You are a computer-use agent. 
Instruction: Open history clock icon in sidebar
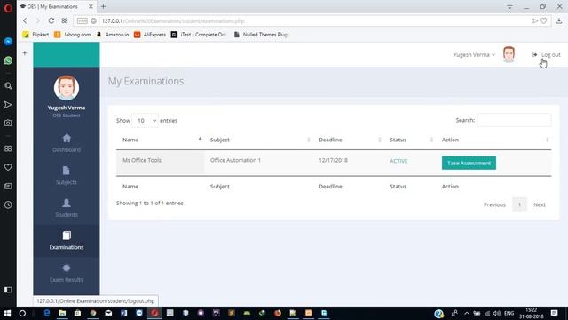click(8, 205)
